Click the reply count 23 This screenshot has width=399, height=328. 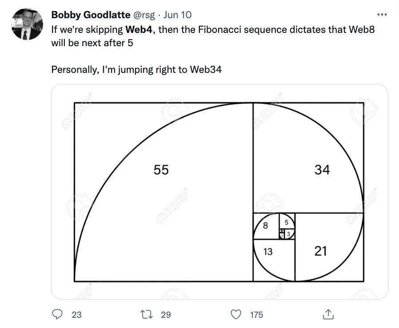[x=76, y=315]
